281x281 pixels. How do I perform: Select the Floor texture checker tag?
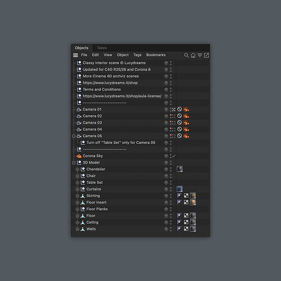[x=186, y=215]
